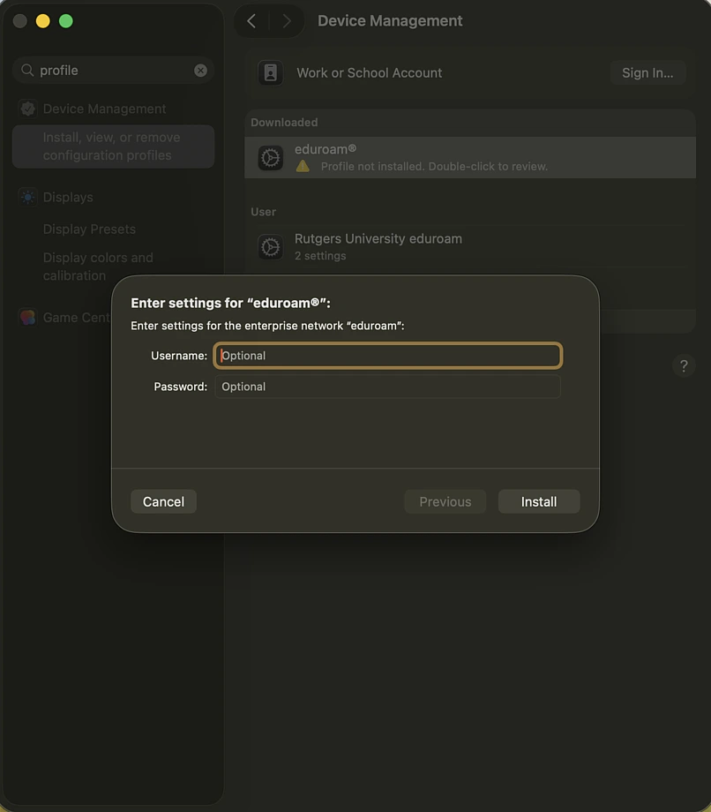Select Install, view, or remove configuration profiles

pos(113,146)
